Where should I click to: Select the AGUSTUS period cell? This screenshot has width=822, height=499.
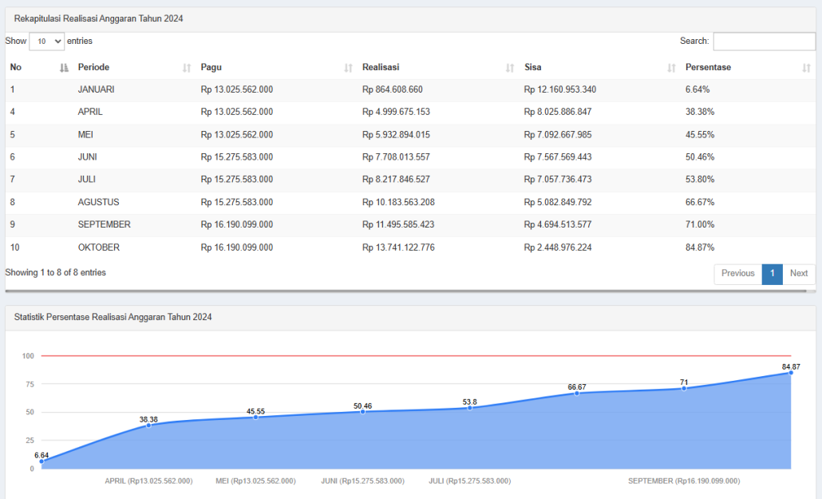pyautogui.click(x=98, y=202)
